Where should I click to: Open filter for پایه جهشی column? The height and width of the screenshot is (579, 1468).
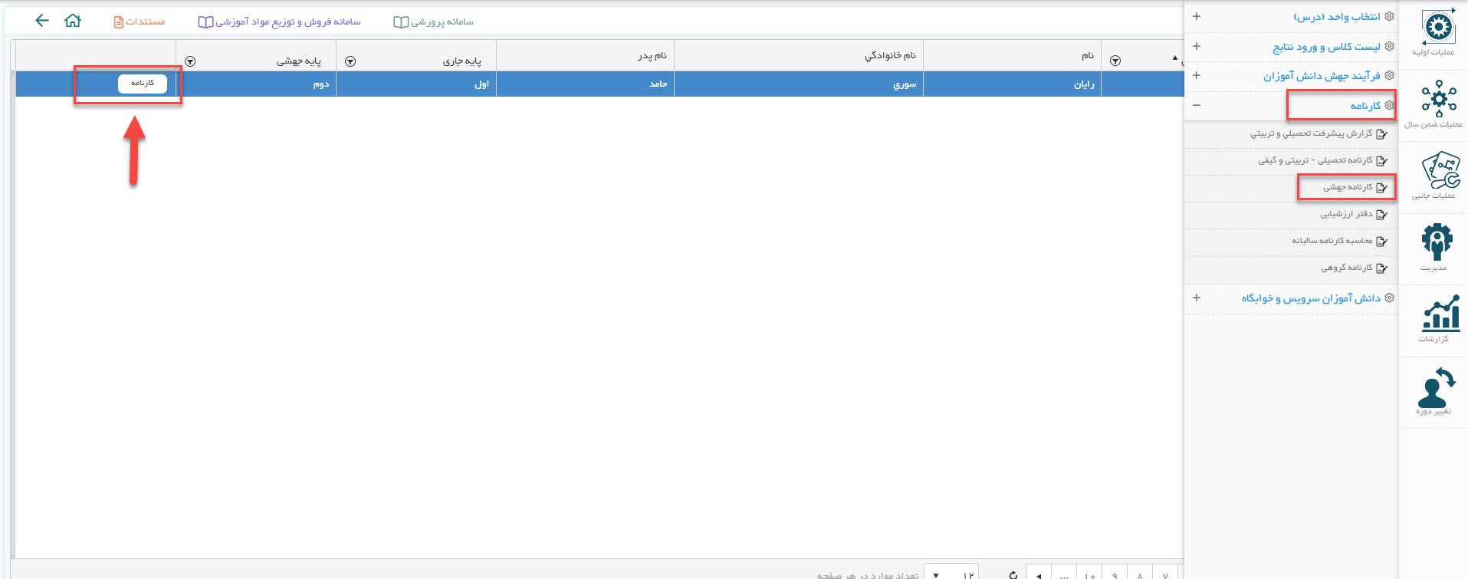tap(190, 61)
